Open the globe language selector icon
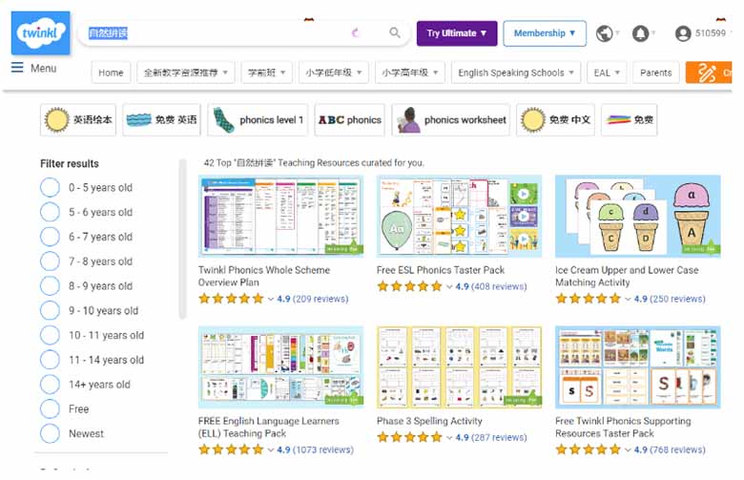744x480 pixels. (604, 33)
